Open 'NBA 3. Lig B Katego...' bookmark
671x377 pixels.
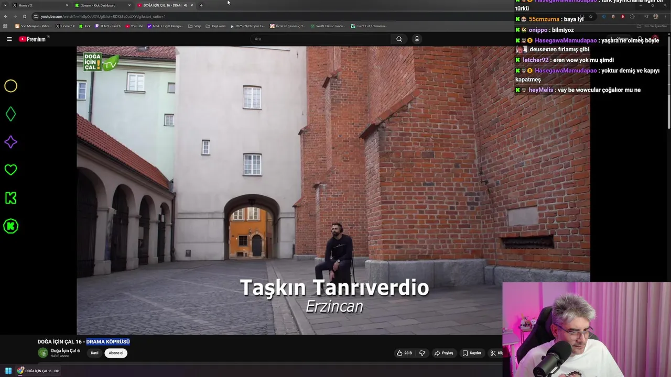(165, 26)
